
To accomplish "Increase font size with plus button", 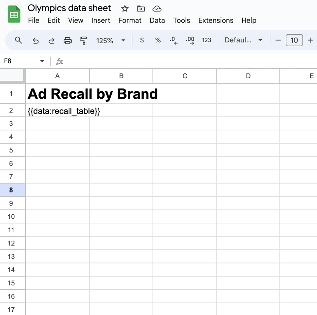I will (310, 40).
